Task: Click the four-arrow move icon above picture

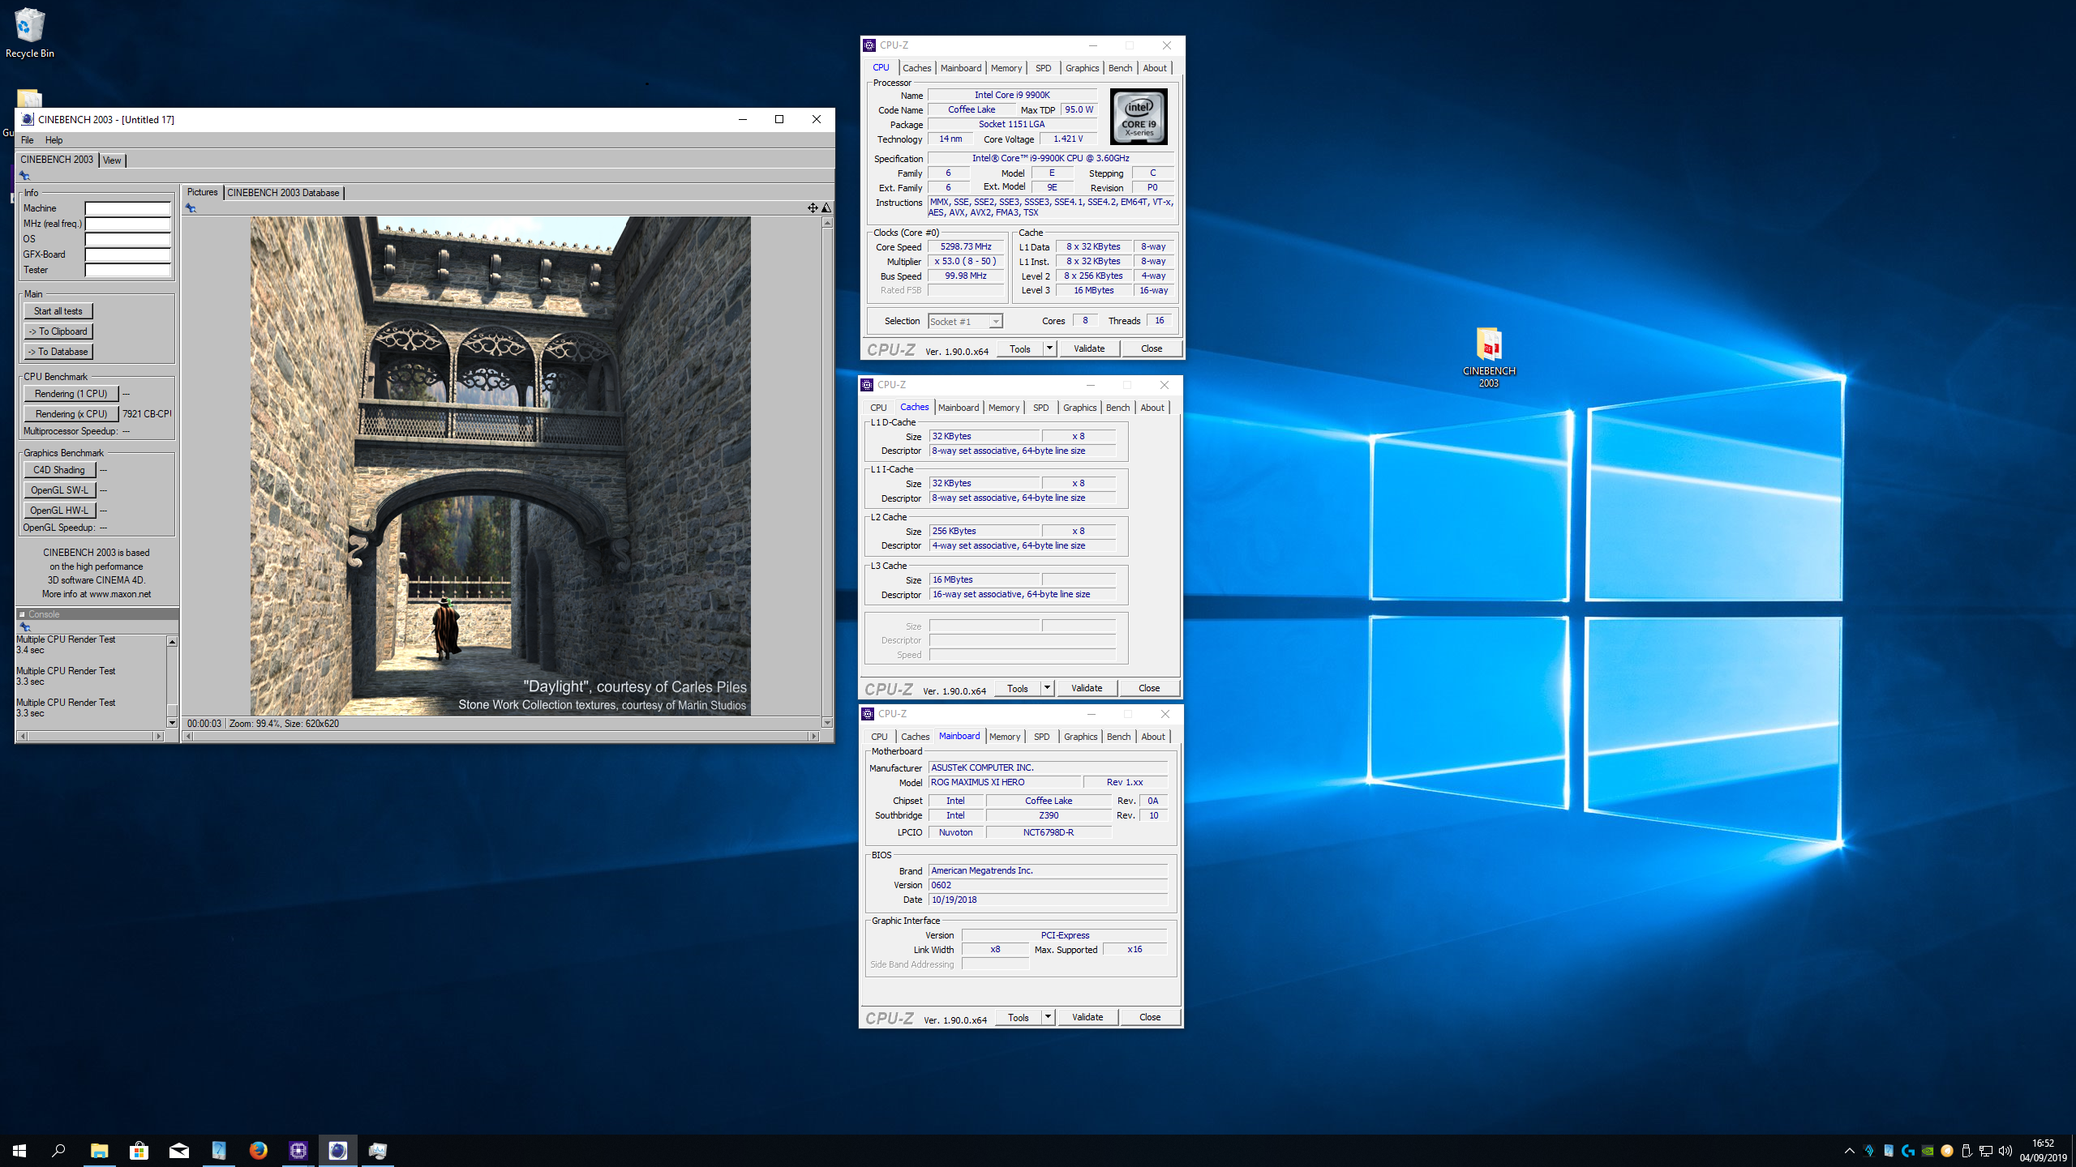Action: tap(812, 208)
